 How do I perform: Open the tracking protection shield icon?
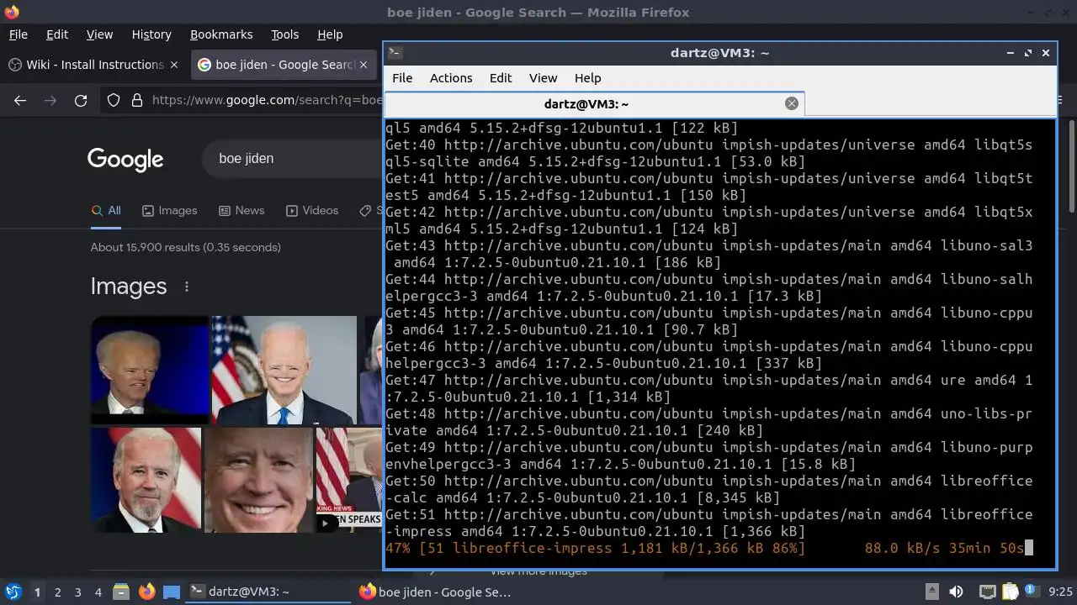pos(114,100)
